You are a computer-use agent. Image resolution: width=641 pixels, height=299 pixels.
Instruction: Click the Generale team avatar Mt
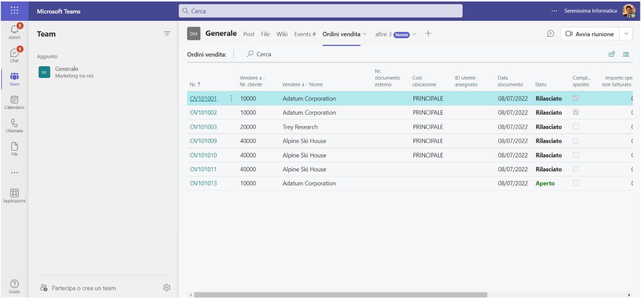point(44,72)
